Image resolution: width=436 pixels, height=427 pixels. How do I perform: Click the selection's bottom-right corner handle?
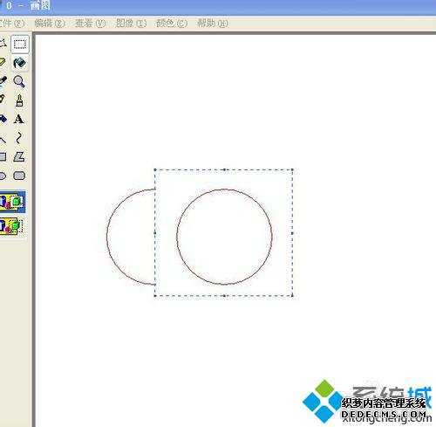coord(292,295)
